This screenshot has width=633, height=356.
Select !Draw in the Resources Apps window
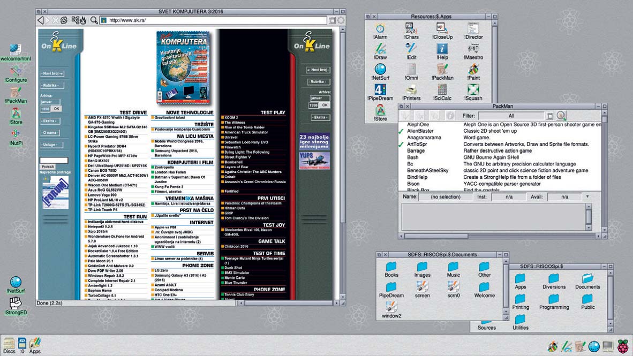pos(380,52)
